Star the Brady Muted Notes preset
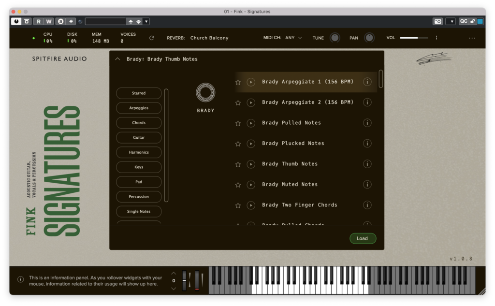The image size is (495, 306). pos(238,185)
